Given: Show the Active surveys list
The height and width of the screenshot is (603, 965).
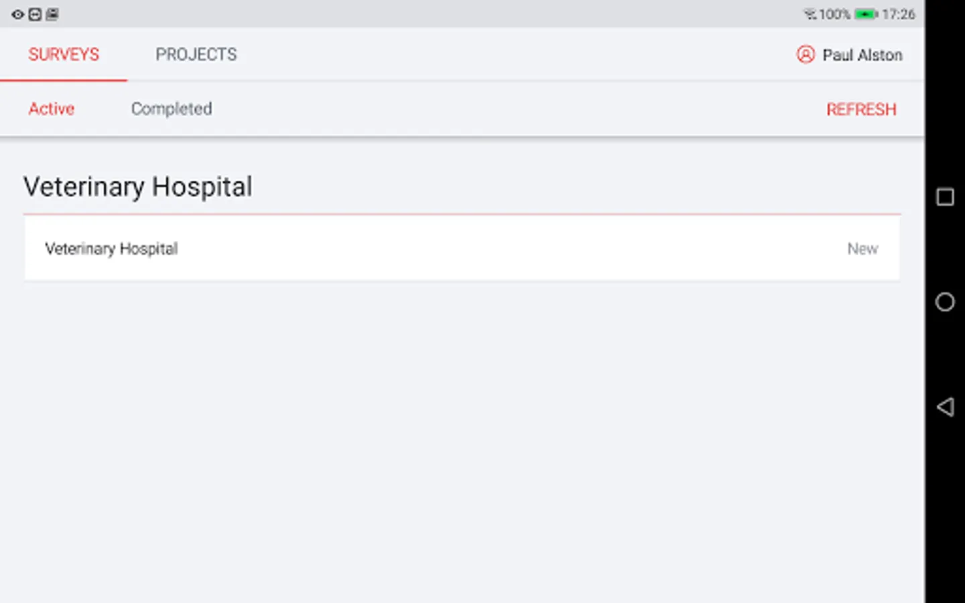Looking at the screenshot, I should click(x=51, y=109).
